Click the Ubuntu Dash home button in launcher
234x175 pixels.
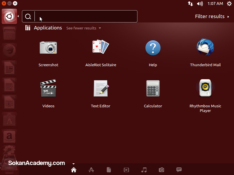point(9,16)
